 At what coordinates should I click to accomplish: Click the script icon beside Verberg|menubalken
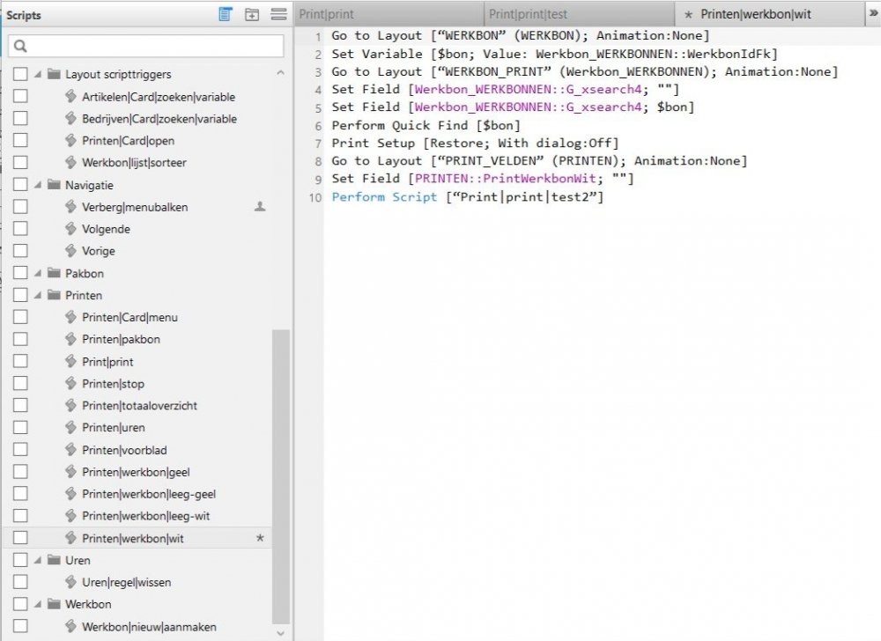click(x=71, y=207)
